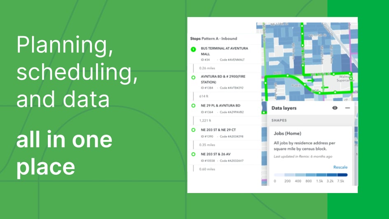Click the right-pointing arrow on the green route
The image size is (389, 219).
click(310, 80)
